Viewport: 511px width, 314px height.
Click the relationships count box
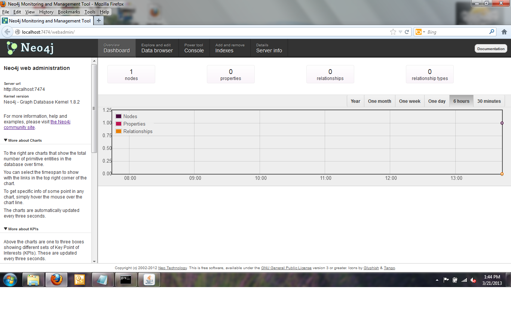click(330, 74)
